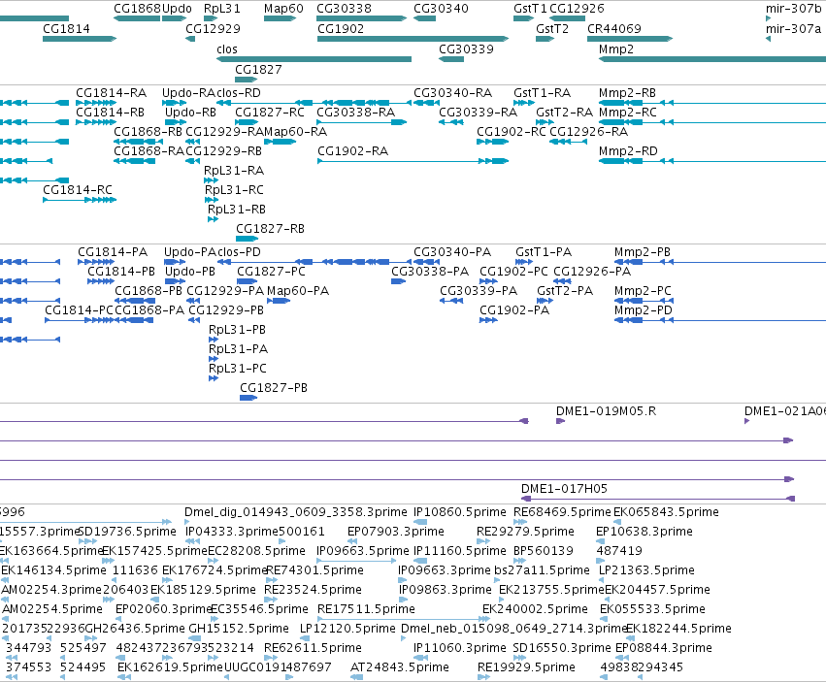826x682 pixels.
Task: Click the CG30338-RA transcript label
Action: pyautogui.click(x=355, y=113)
